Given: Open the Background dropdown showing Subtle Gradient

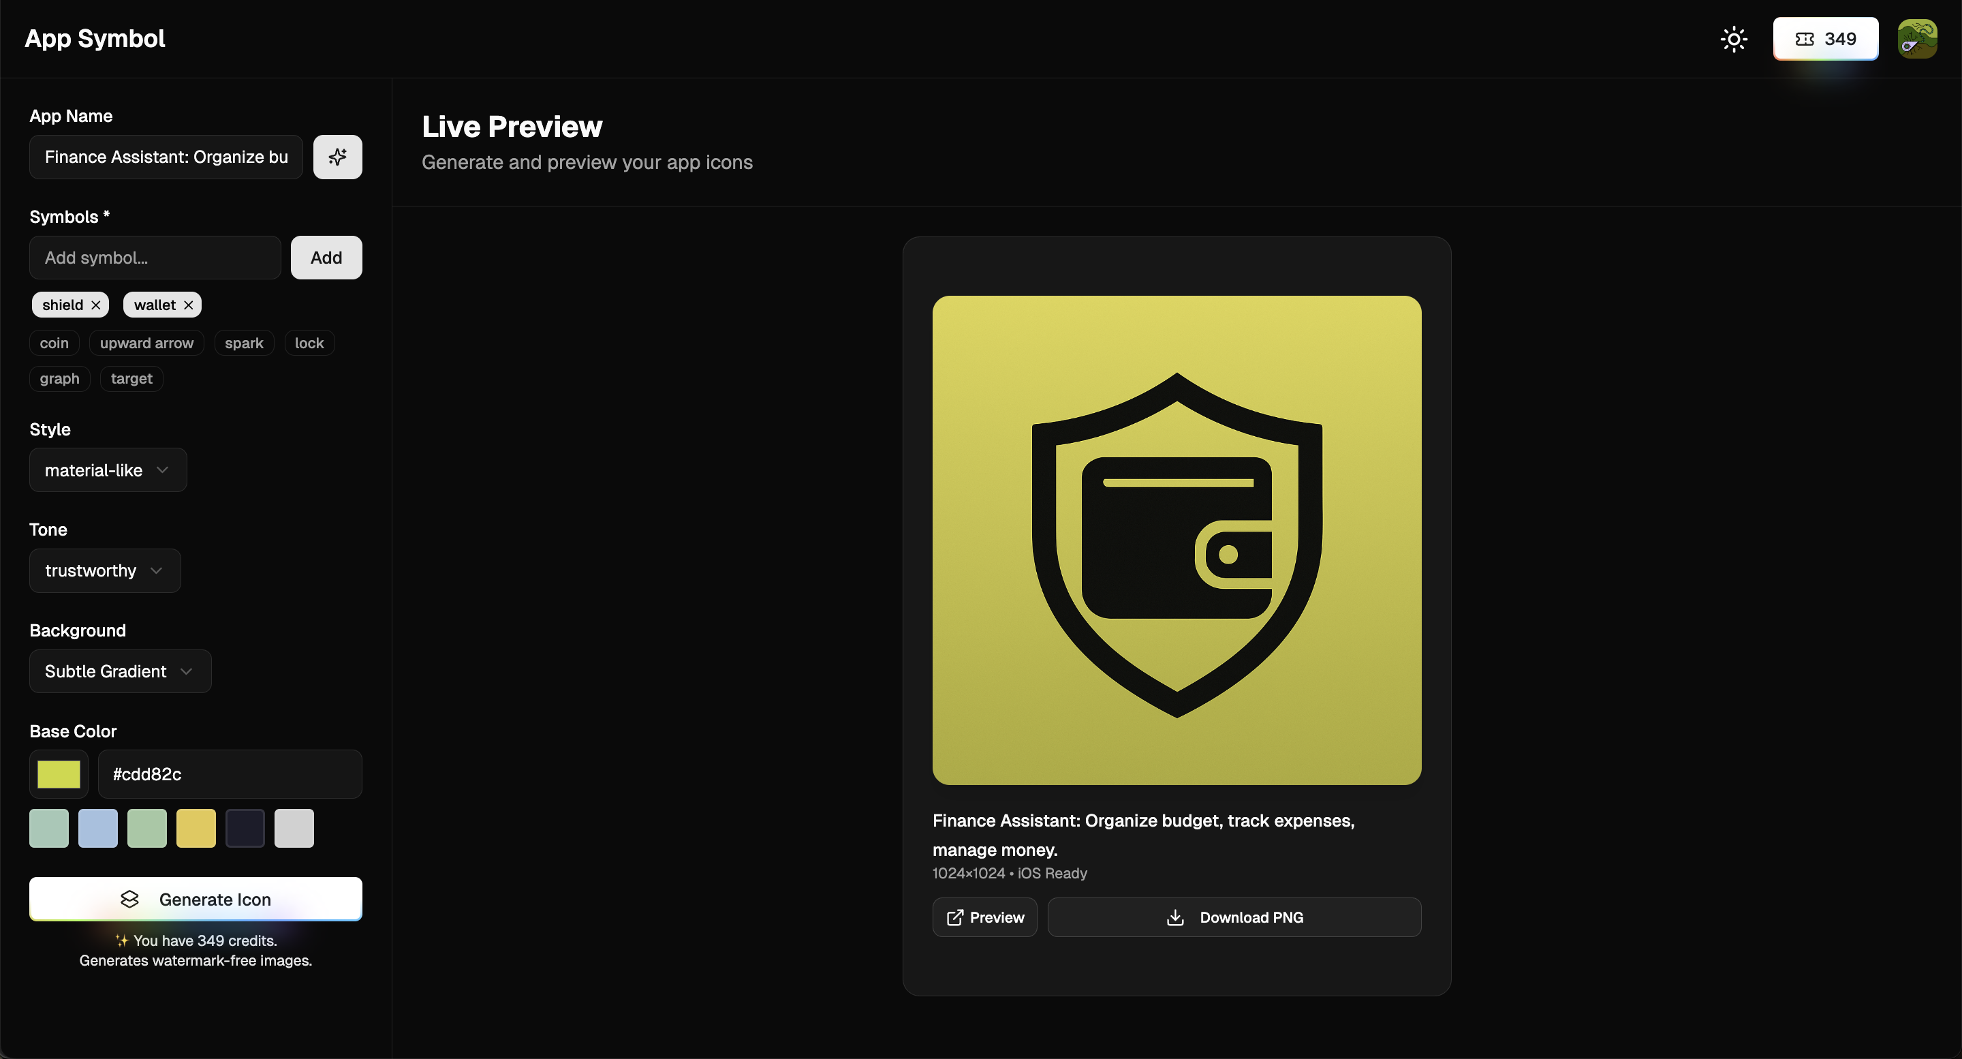Looking at the screenshot, I should 120,671.
